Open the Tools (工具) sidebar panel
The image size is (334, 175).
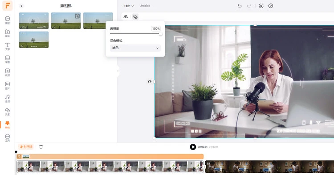(x=8, y=138)
